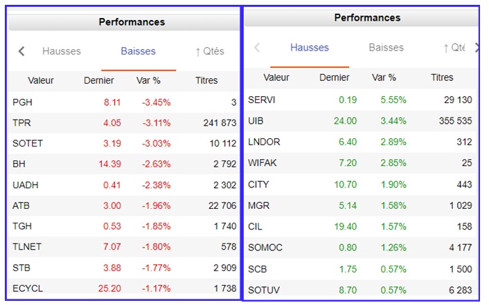Image resolution: width=489 pixels, height=305 pixels.
Task: Click the Titres header above 29 130
Action: 442,77
